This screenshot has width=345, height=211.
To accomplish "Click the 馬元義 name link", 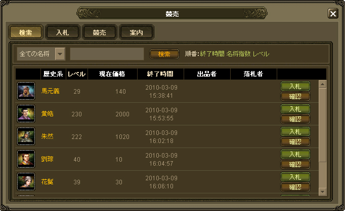I will (x=51, y=91).
